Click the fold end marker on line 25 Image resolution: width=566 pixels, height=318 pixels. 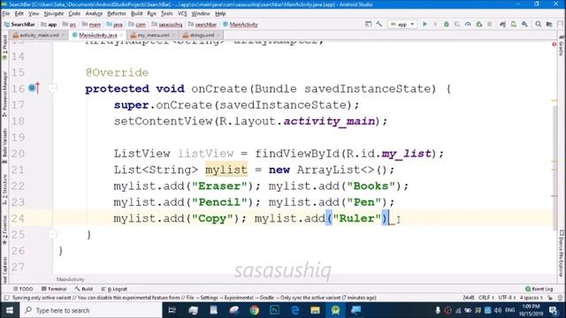pos(53,234)
